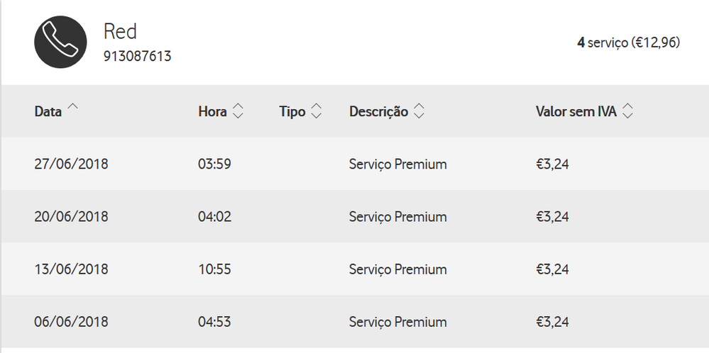Select the Valor sem IVA header text
Image resolution: width=709 pixels, height=353 pixels.
(576, 111)
